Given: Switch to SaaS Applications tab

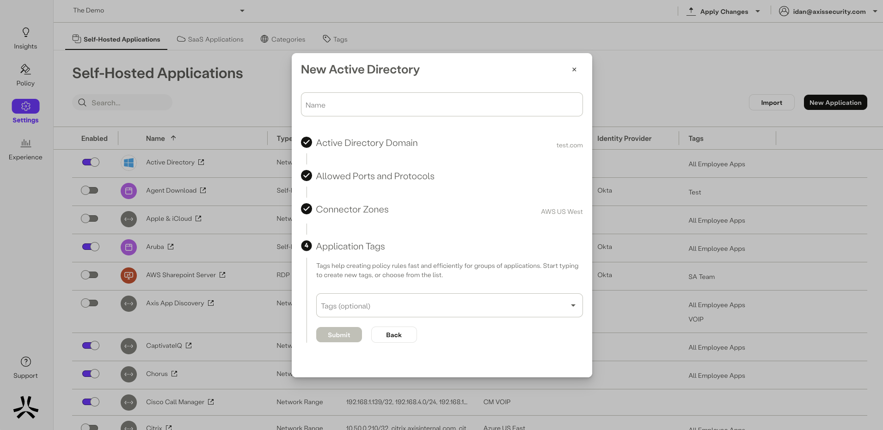Looking at the screenshot, I should pyautogui.click(x=210, y=39).
